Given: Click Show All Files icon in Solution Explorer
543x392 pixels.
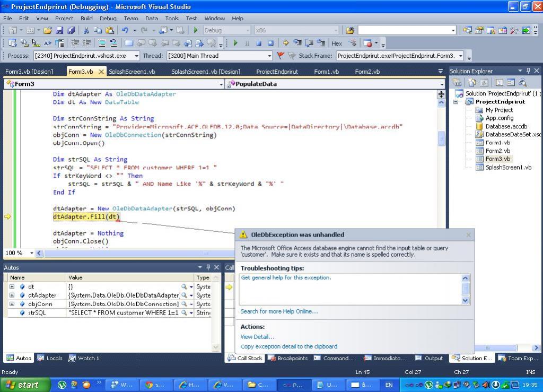Looking at the screenshot, I should coord(472,82).
